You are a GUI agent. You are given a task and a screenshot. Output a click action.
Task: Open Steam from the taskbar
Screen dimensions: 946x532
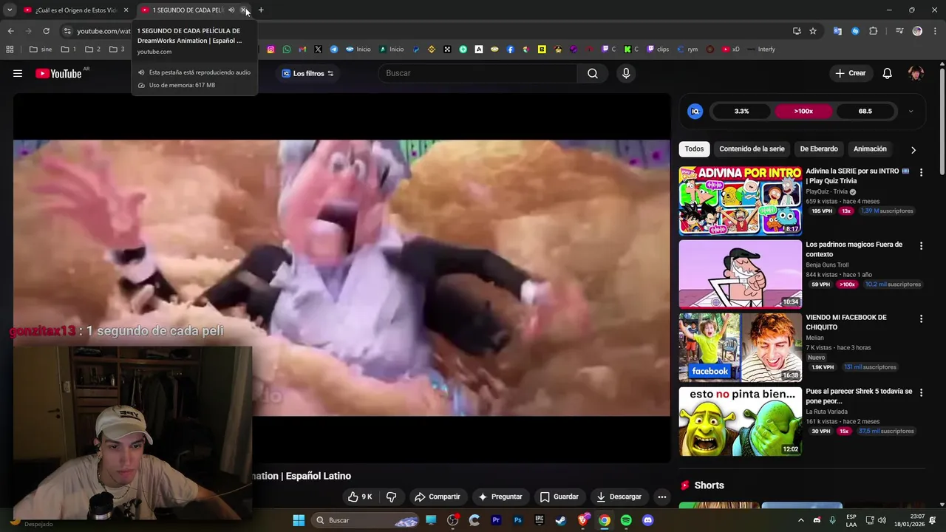click(x=561, y=520)
